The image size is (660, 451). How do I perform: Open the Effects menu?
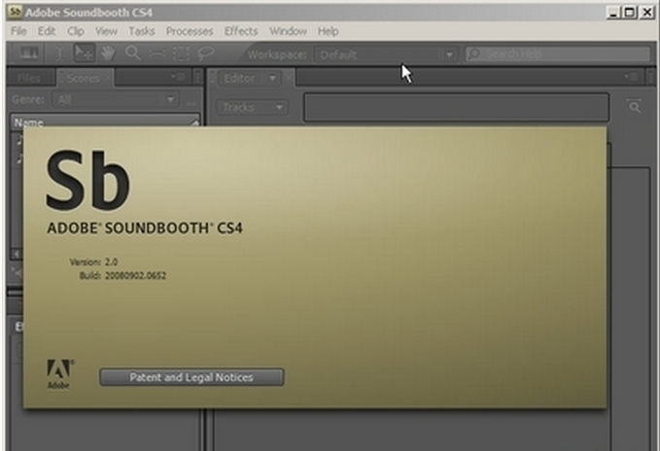point(241,31)
